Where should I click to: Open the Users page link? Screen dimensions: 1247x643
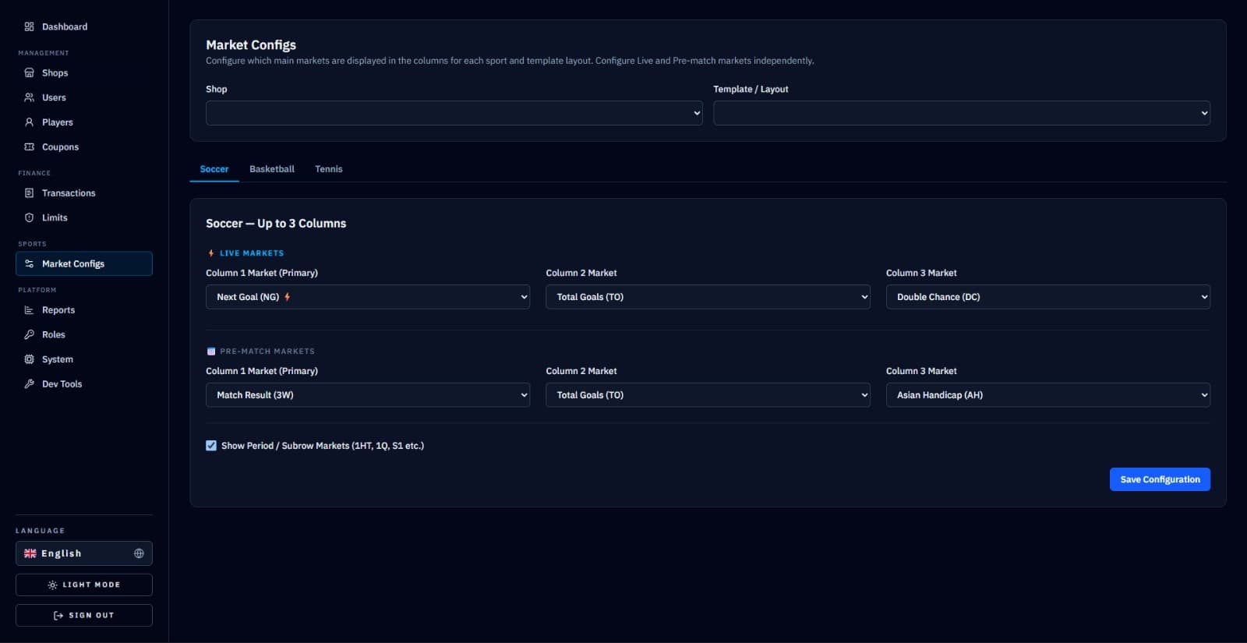coord(84,97)
